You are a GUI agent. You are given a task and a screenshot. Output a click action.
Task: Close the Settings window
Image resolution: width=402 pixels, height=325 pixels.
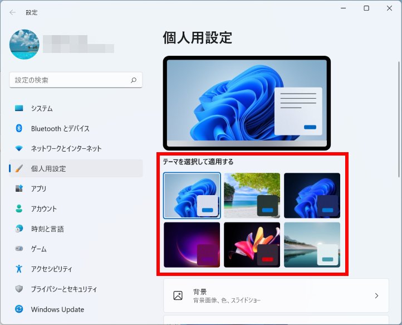tap(389, 8)
